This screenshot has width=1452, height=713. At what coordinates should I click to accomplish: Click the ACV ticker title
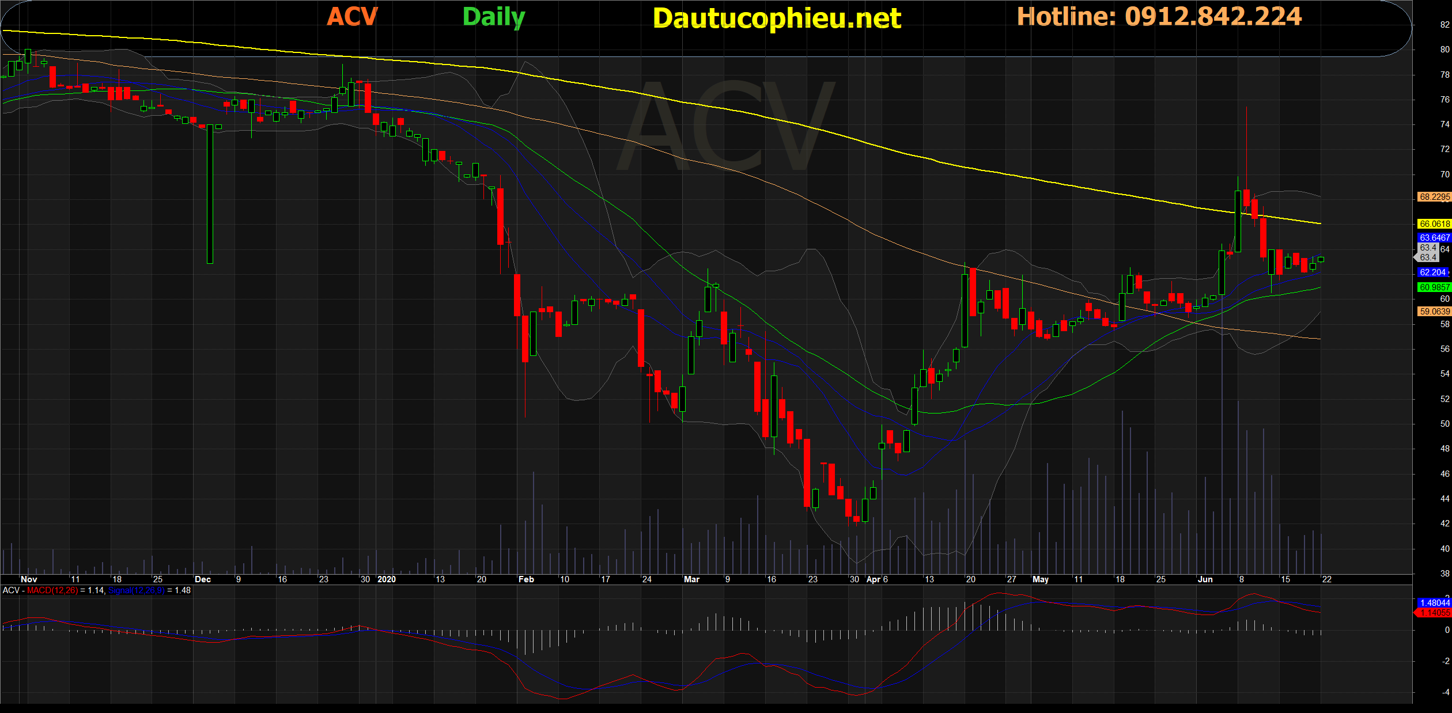(x=352, y=17)
